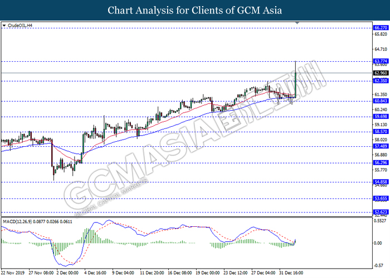Click the 61.350 price scale value

coord(381,95)
